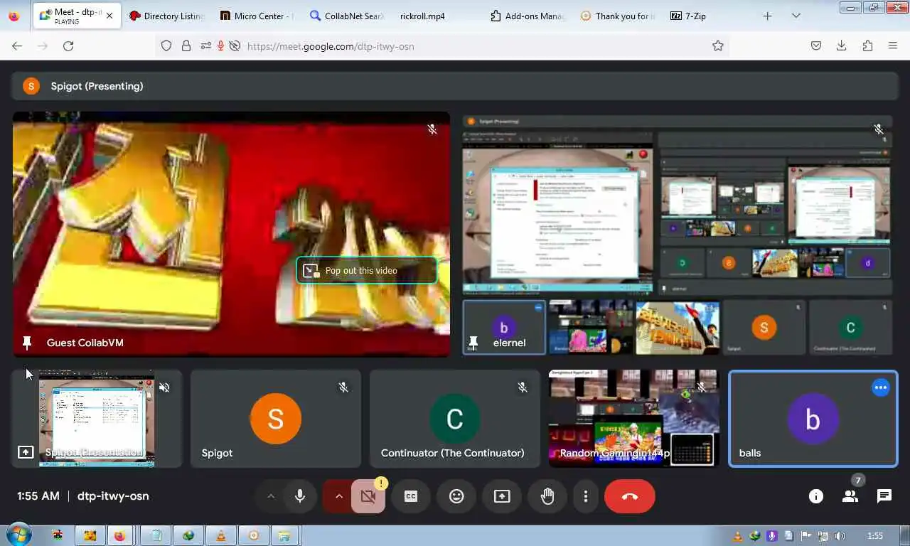This screenshot has height=546, width=910.
Task: Click the Action Center flag in system tray
Action: [x=806, y=536]
